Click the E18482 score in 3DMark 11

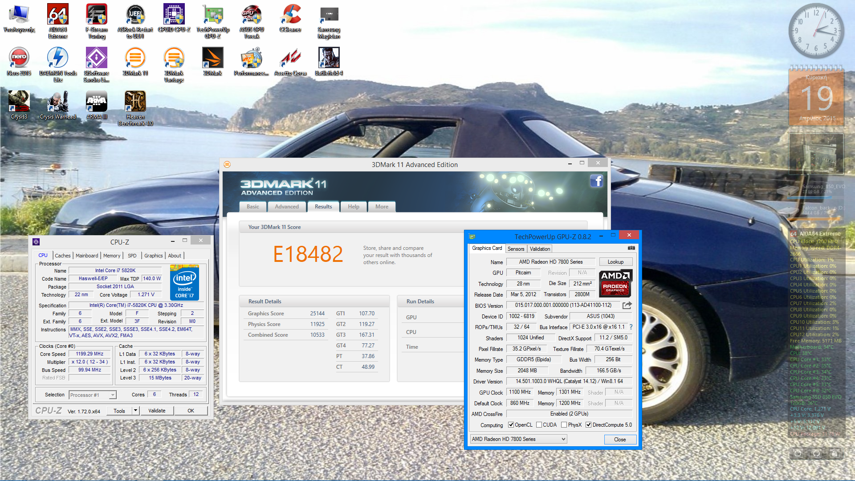308,254
